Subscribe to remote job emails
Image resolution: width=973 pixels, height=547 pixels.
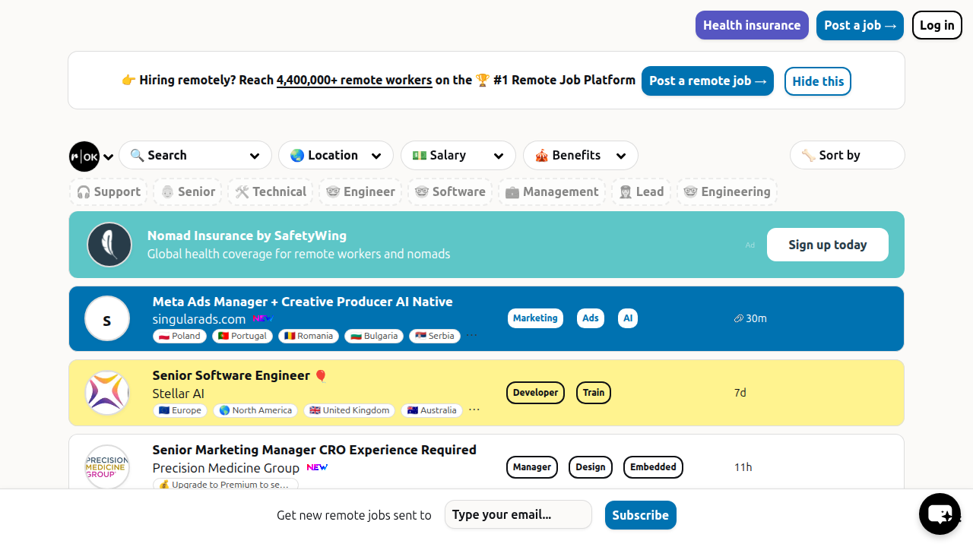tap(641, 515)
